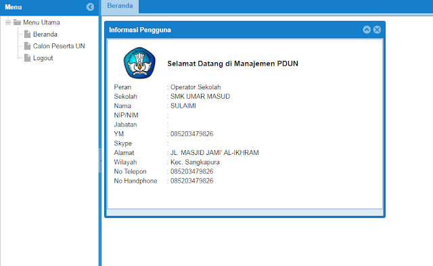Select the SMK UMAR MASUD school name

tap(200, 96)
